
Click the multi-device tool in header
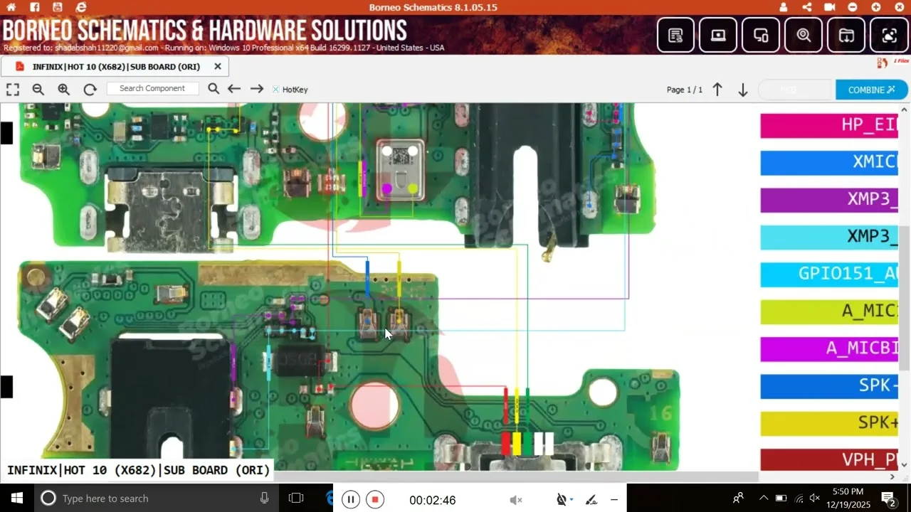click(x=761, y=35)
